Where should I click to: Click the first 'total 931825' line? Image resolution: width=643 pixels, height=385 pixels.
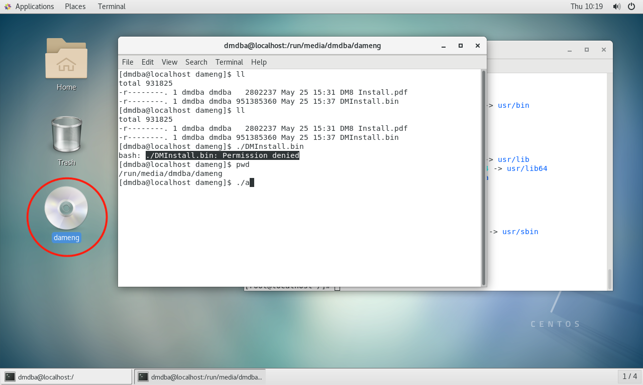pos(146,83)
